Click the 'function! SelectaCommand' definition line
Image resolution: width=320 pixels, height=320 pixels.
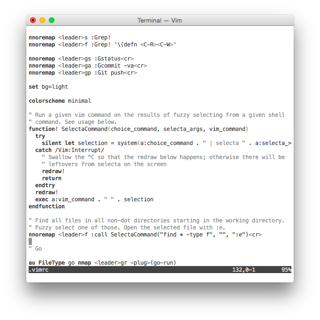(138, 129)
